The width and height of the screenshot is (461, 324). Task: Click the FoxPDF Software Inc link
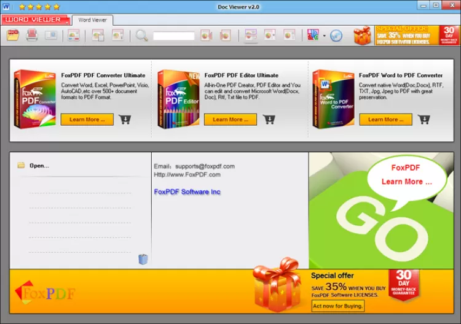(x=187, y=192)
